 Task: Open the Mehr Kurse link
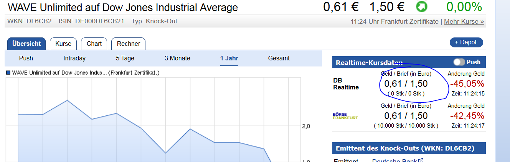click(464, 22)
